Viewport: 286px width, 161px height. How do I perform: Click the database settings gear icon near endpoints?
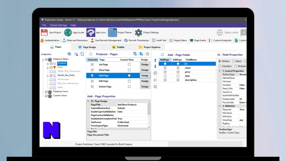69,54
